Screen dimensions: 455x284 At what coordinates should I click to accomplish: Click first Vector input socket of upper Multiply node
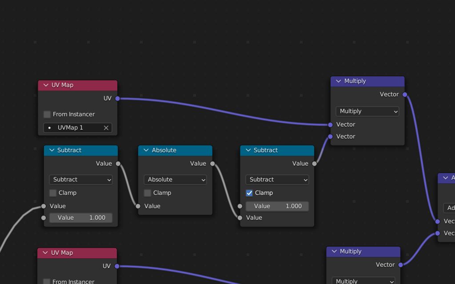pos(330,125)
